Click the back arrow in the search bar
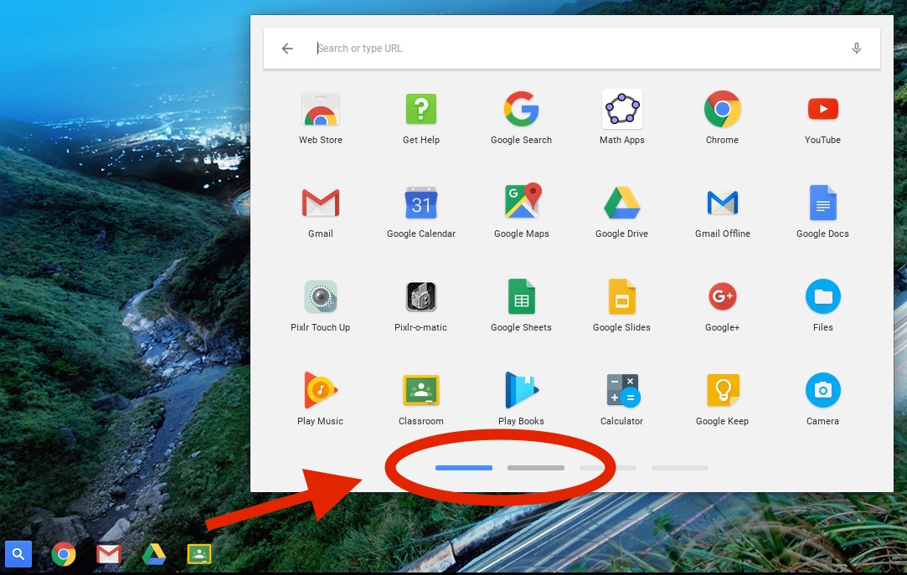This screenshot has width=907, height=575. click(x=287, y=49)
